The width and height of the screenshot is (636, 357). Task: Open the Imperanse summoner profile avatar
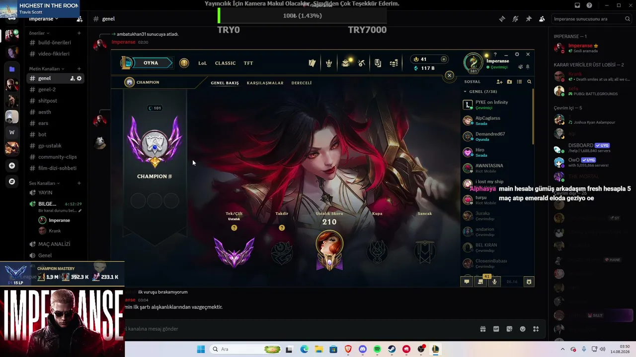click(473, 62)
